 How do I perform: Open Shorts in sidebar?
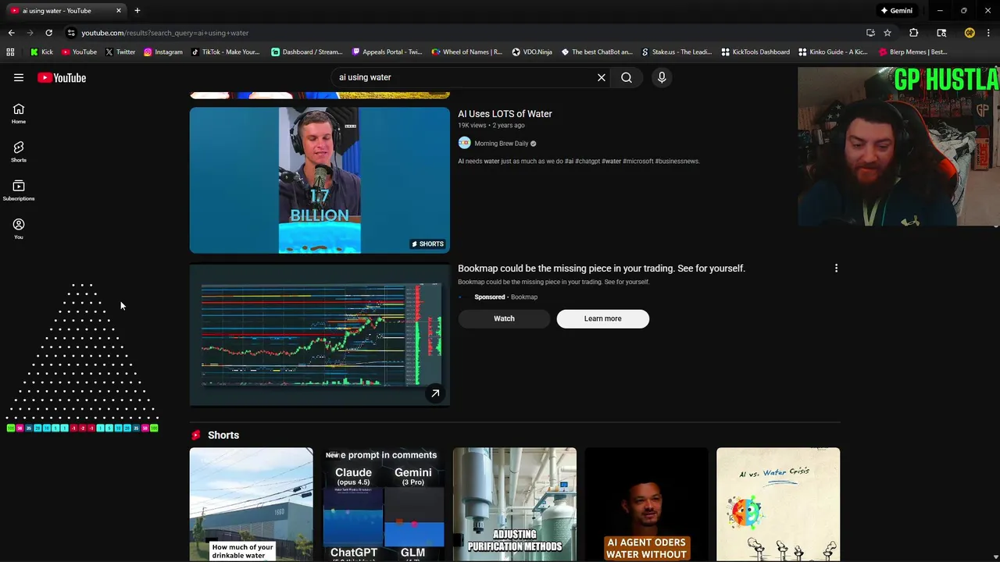(19, 152)
